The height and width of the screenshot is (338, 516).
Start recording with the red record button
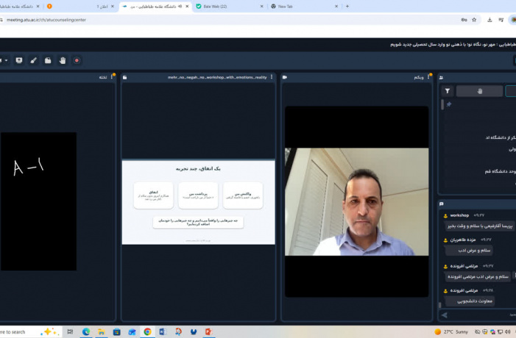[77, 60]
